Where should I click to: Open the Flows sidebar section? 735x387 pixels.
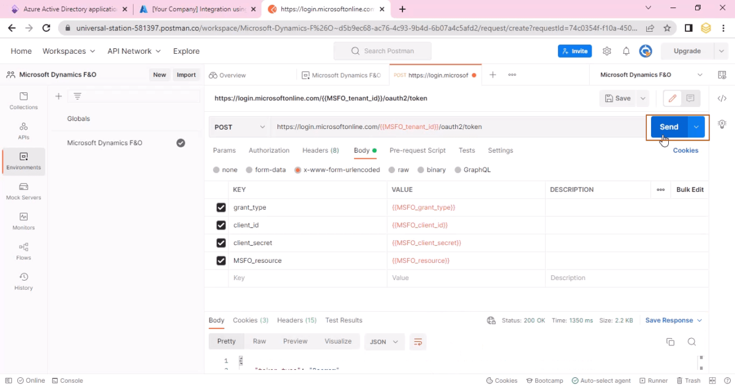point(23,251)
